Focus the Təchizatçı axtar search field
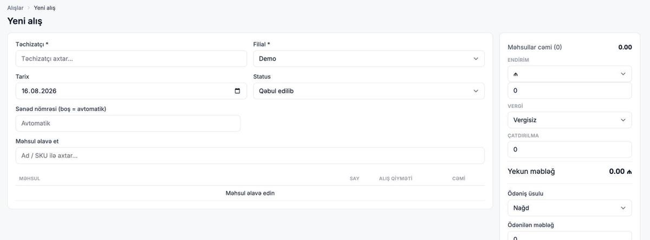This screenshot has width=650, height=240. tap(131, 59)
